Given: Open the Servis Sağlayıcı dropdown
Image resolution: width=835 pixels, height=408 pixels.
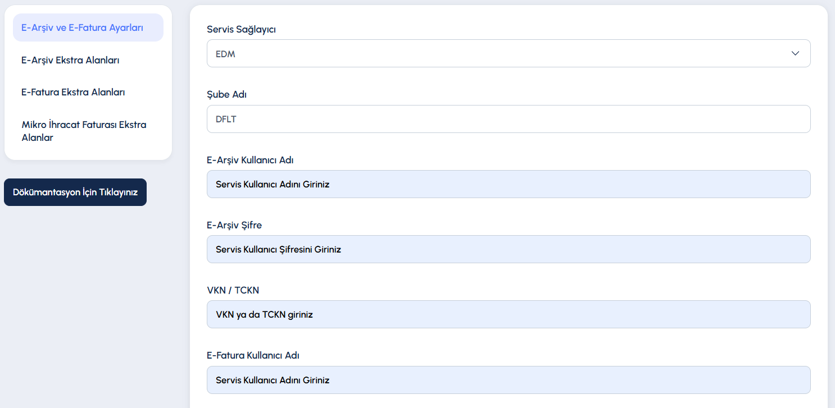Looking at the screenshot, I should (509, 53).
